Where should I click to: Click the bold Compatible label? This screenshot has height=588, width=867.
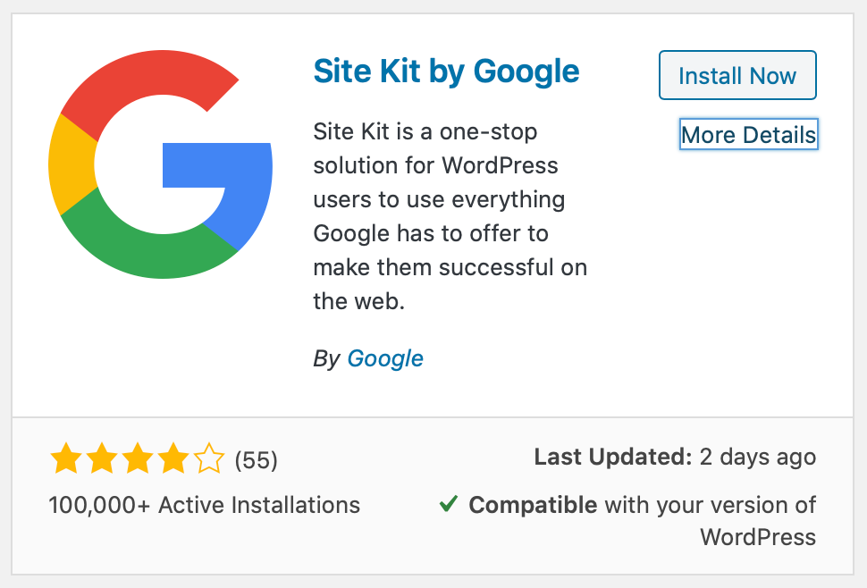tap(533, 505)
